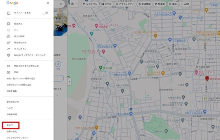Select the レストラン filter chip

pos(90,4)
